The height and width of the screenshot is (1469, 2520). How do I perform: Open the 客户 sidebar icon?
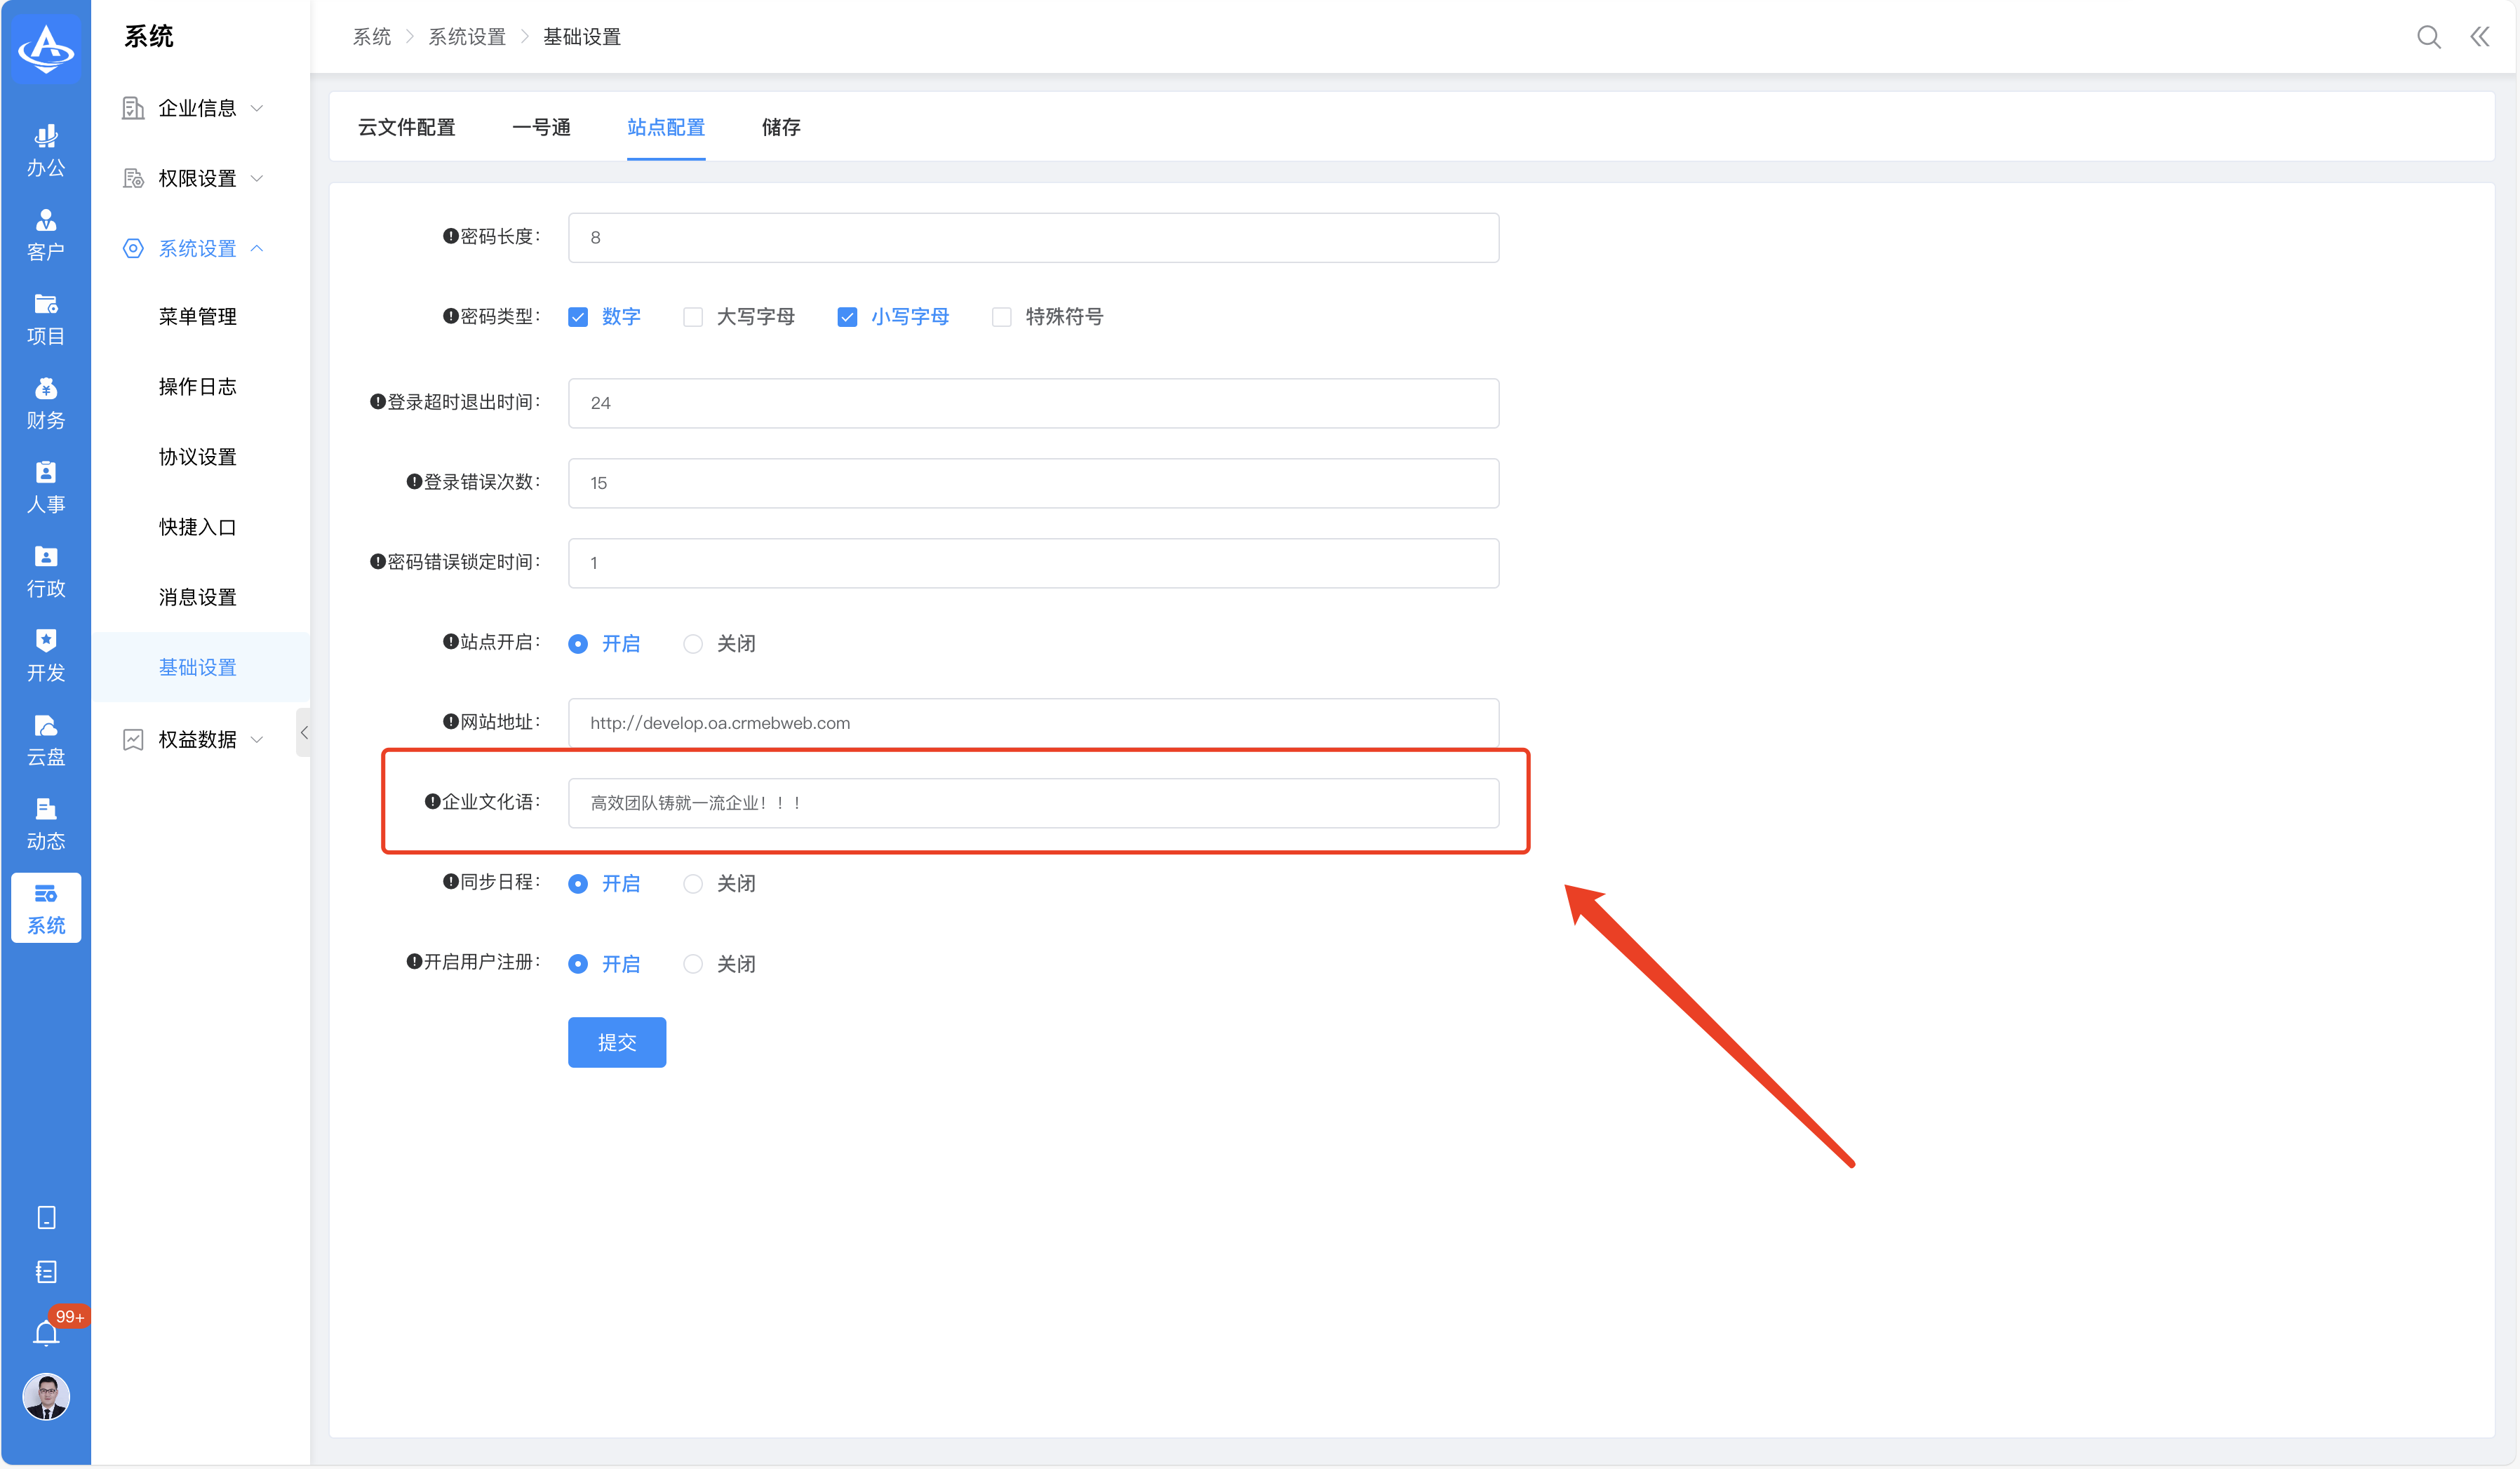point(46,234)
